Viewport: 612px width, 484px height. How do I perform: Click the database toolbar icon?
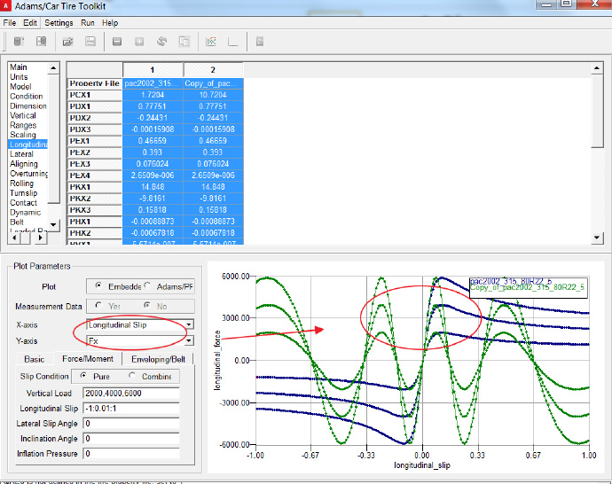pyautogui.click(x=19, y=42)
